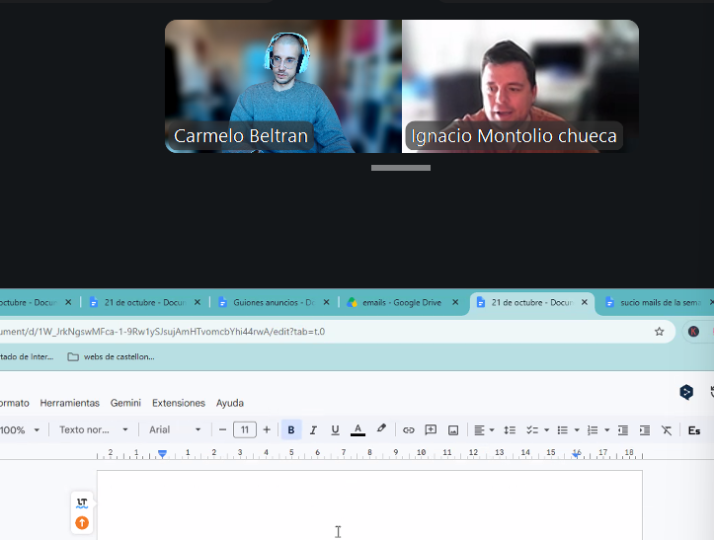714x540 pixels.
Task: Click the font size field showing 11
Action: 245,429
